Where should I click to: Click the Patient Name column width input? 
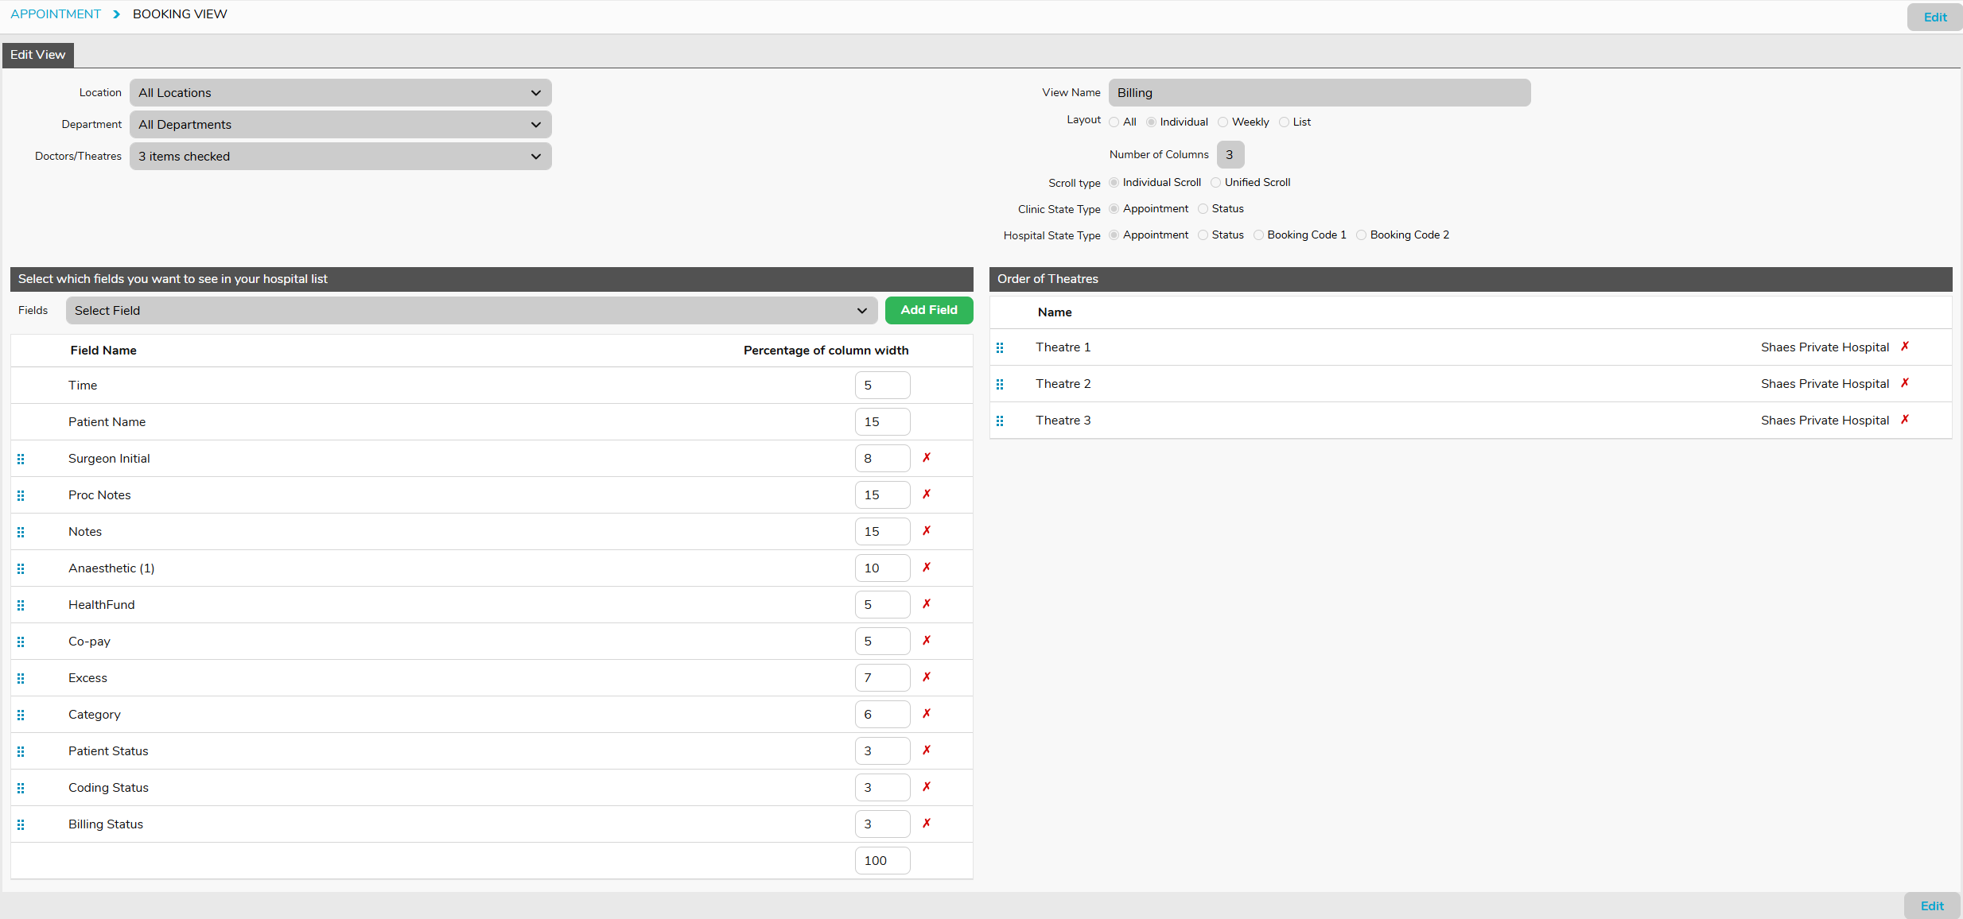pyautogui.click(x=882, y=421)
